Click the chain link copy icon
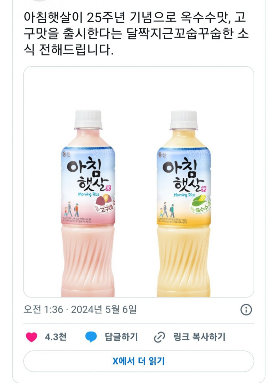Image resolution: width=277 pixels, height=383 pixels. tap(160, 337)
